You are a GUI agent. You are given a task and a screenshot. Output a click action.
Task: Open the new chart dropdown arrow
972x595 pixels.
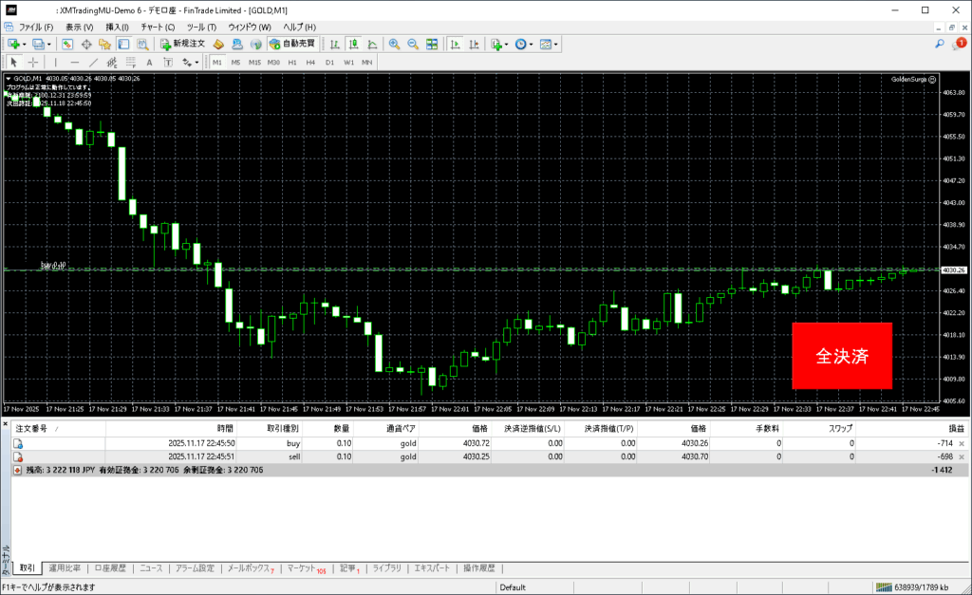pos(26,44)
